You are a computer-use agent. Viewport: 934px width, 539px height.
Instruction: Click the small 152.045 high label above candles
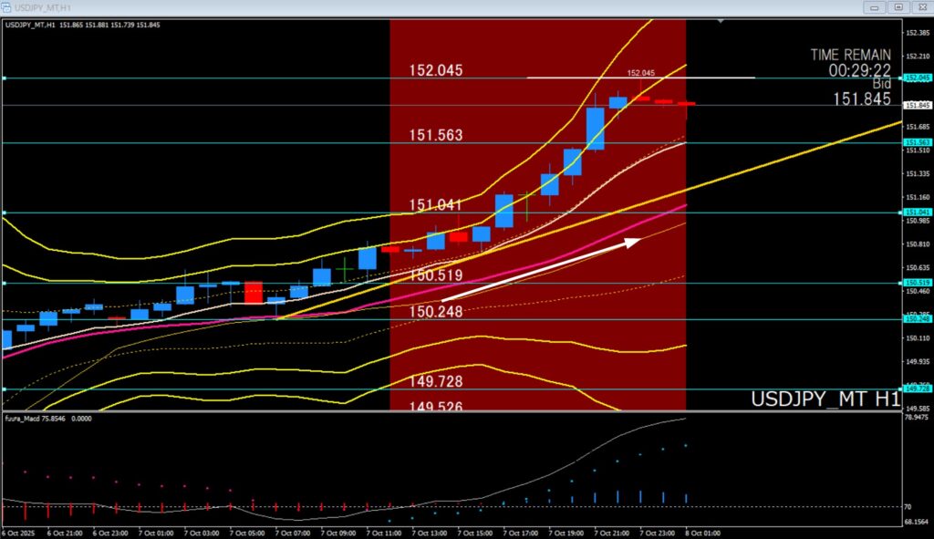point(641,73)
